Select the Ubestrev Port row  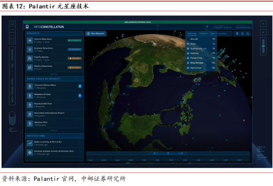pyautogui.click(x=54, y=123)
